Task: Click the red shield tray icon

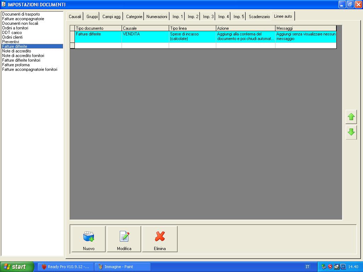Action: coord(330,267)
